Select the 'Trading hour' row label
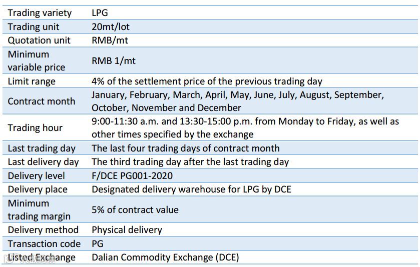 35,127
